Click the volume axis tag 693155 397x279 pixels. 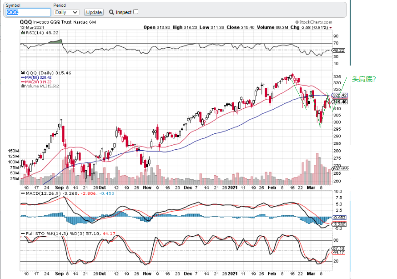pyautogui.click(x=341, y=169)
